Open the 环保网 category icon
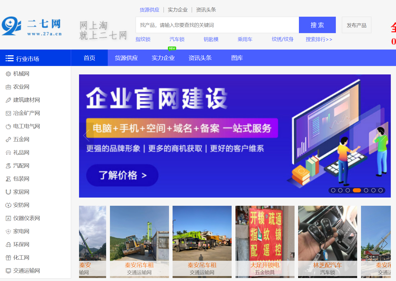396x281 pixels. click(x=8, y=244)
